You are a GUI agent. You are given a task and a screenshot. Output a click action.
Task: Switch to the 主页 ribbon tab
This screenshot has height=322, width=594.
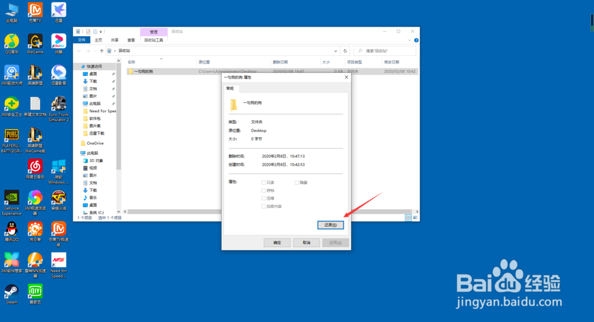pos(98,40)
